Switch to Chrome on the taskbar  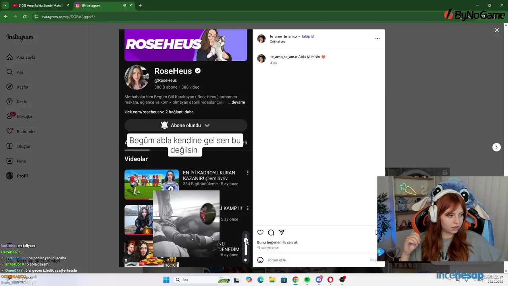(x=295, y=280)
